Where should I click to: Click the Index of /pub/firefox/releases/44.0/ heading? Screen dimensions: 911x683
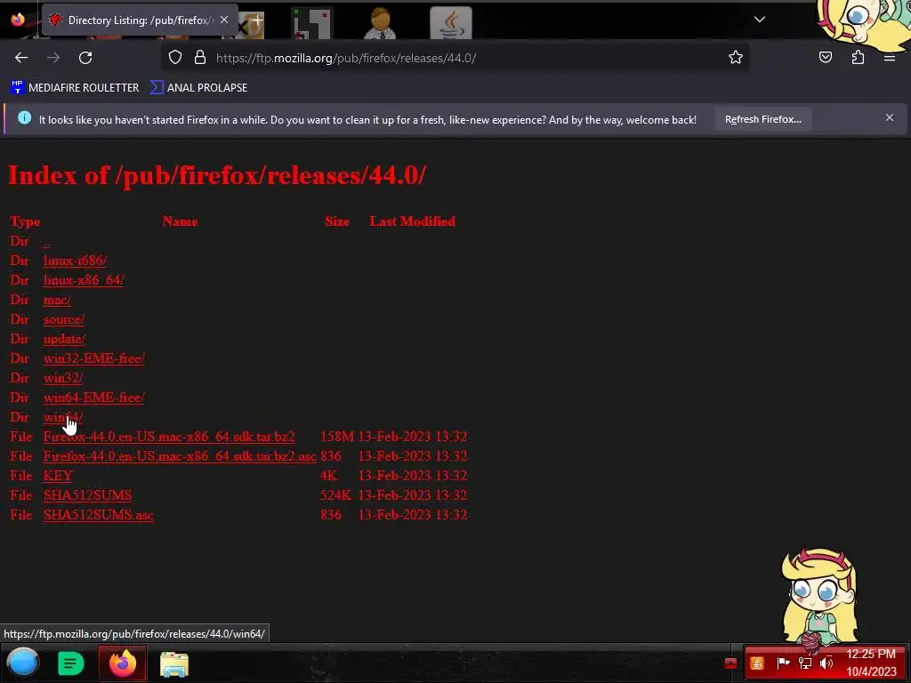(217, 175)
